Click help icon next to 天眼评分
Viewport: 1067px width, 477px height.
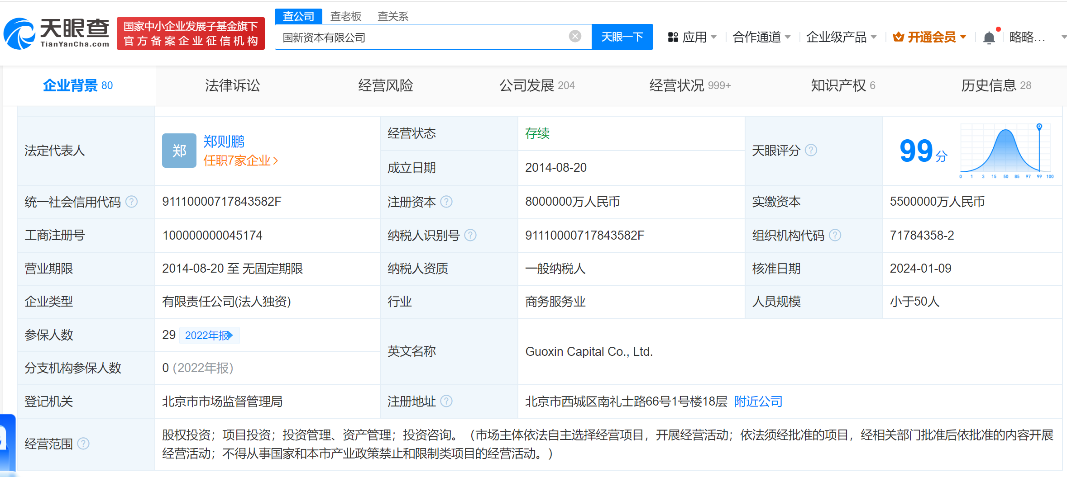811,151
